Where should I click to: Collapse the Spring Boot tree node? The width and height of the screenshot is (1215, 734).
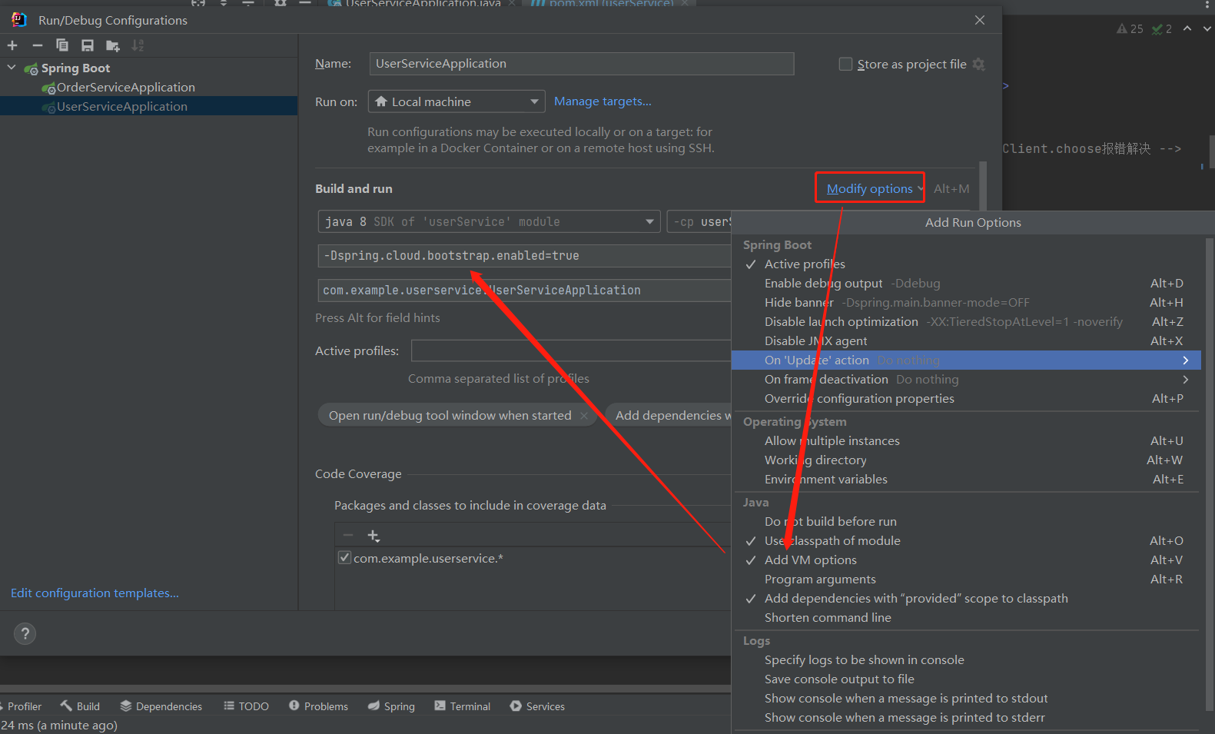tap(12, 68)
